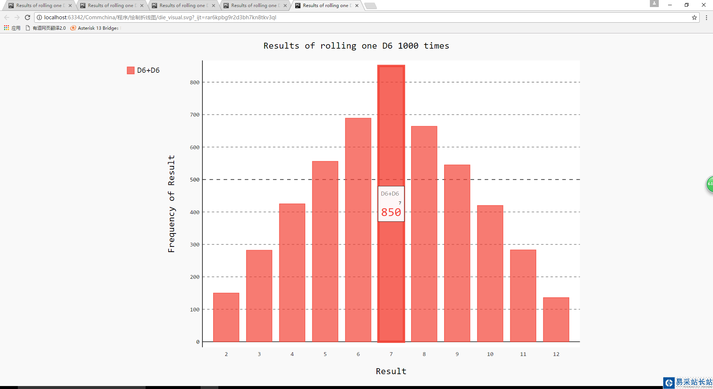
Task: Bookmark this page with the star icon
Action: 694,17
